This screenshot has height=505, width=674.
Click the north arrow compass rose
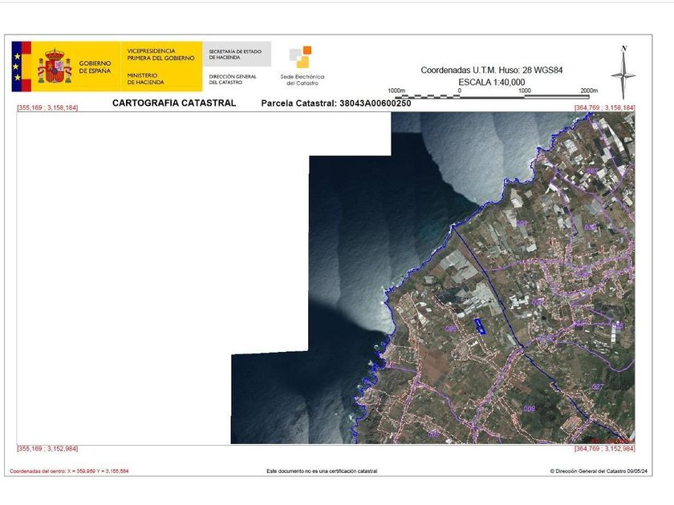(623, 73)
